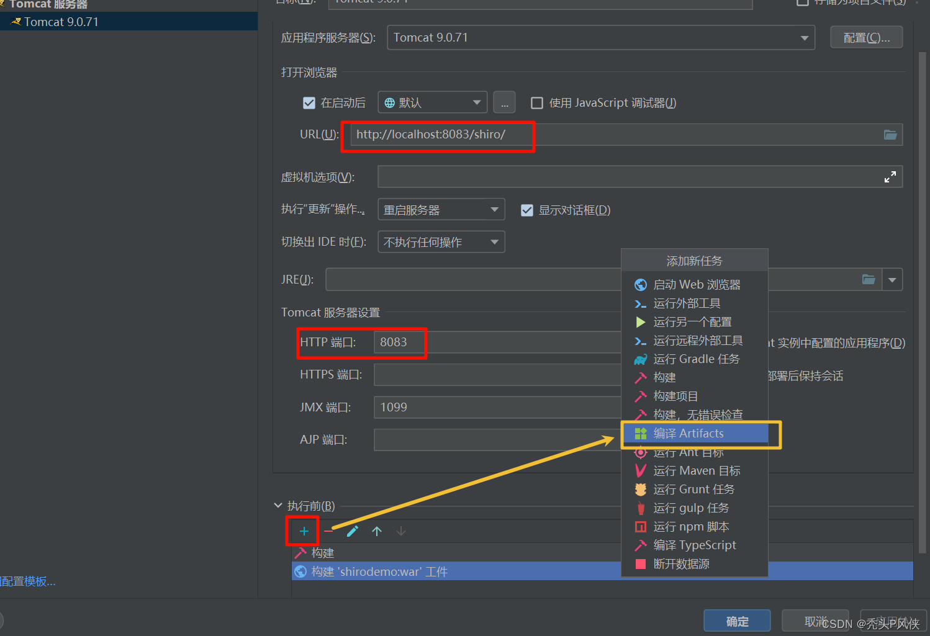Choose 编译 Artifacts from the menu
Viewport: 930px width, 636px height.
[694, 433]
